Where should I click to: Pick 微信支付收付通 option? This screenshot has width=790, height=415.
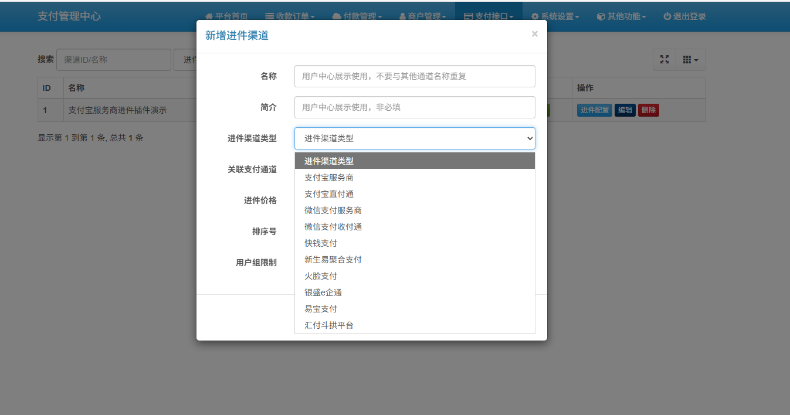pyautogui.click(x=333, y=227)
